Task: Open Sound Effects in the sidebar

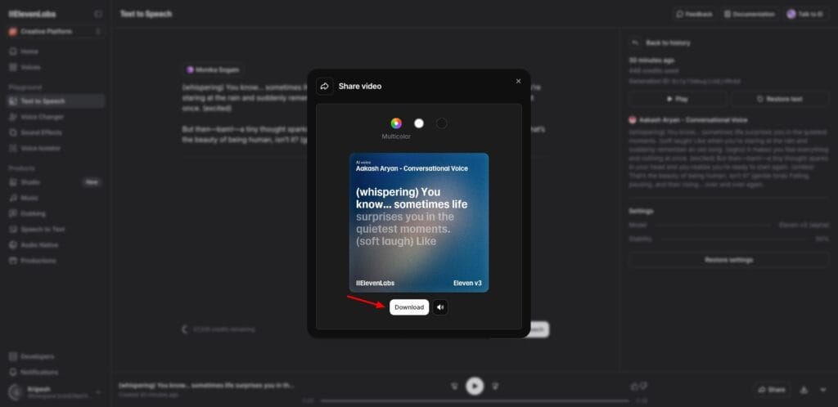Action: pyautogui.click(x=56, y=132)
